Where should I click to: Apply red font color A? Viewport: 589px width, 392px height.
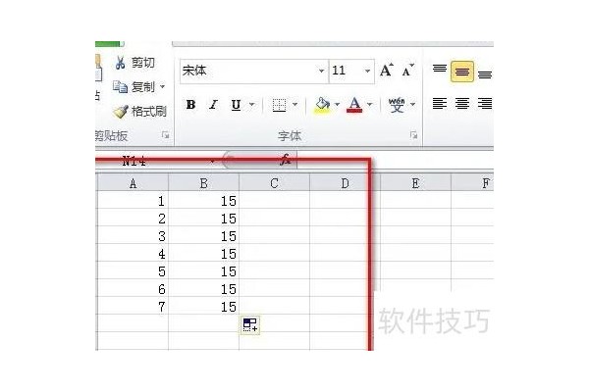click(354, 105)
